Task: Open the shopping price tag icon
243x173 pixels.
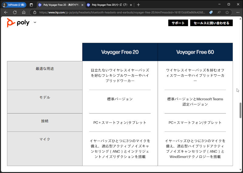Action: coord(210,12)
